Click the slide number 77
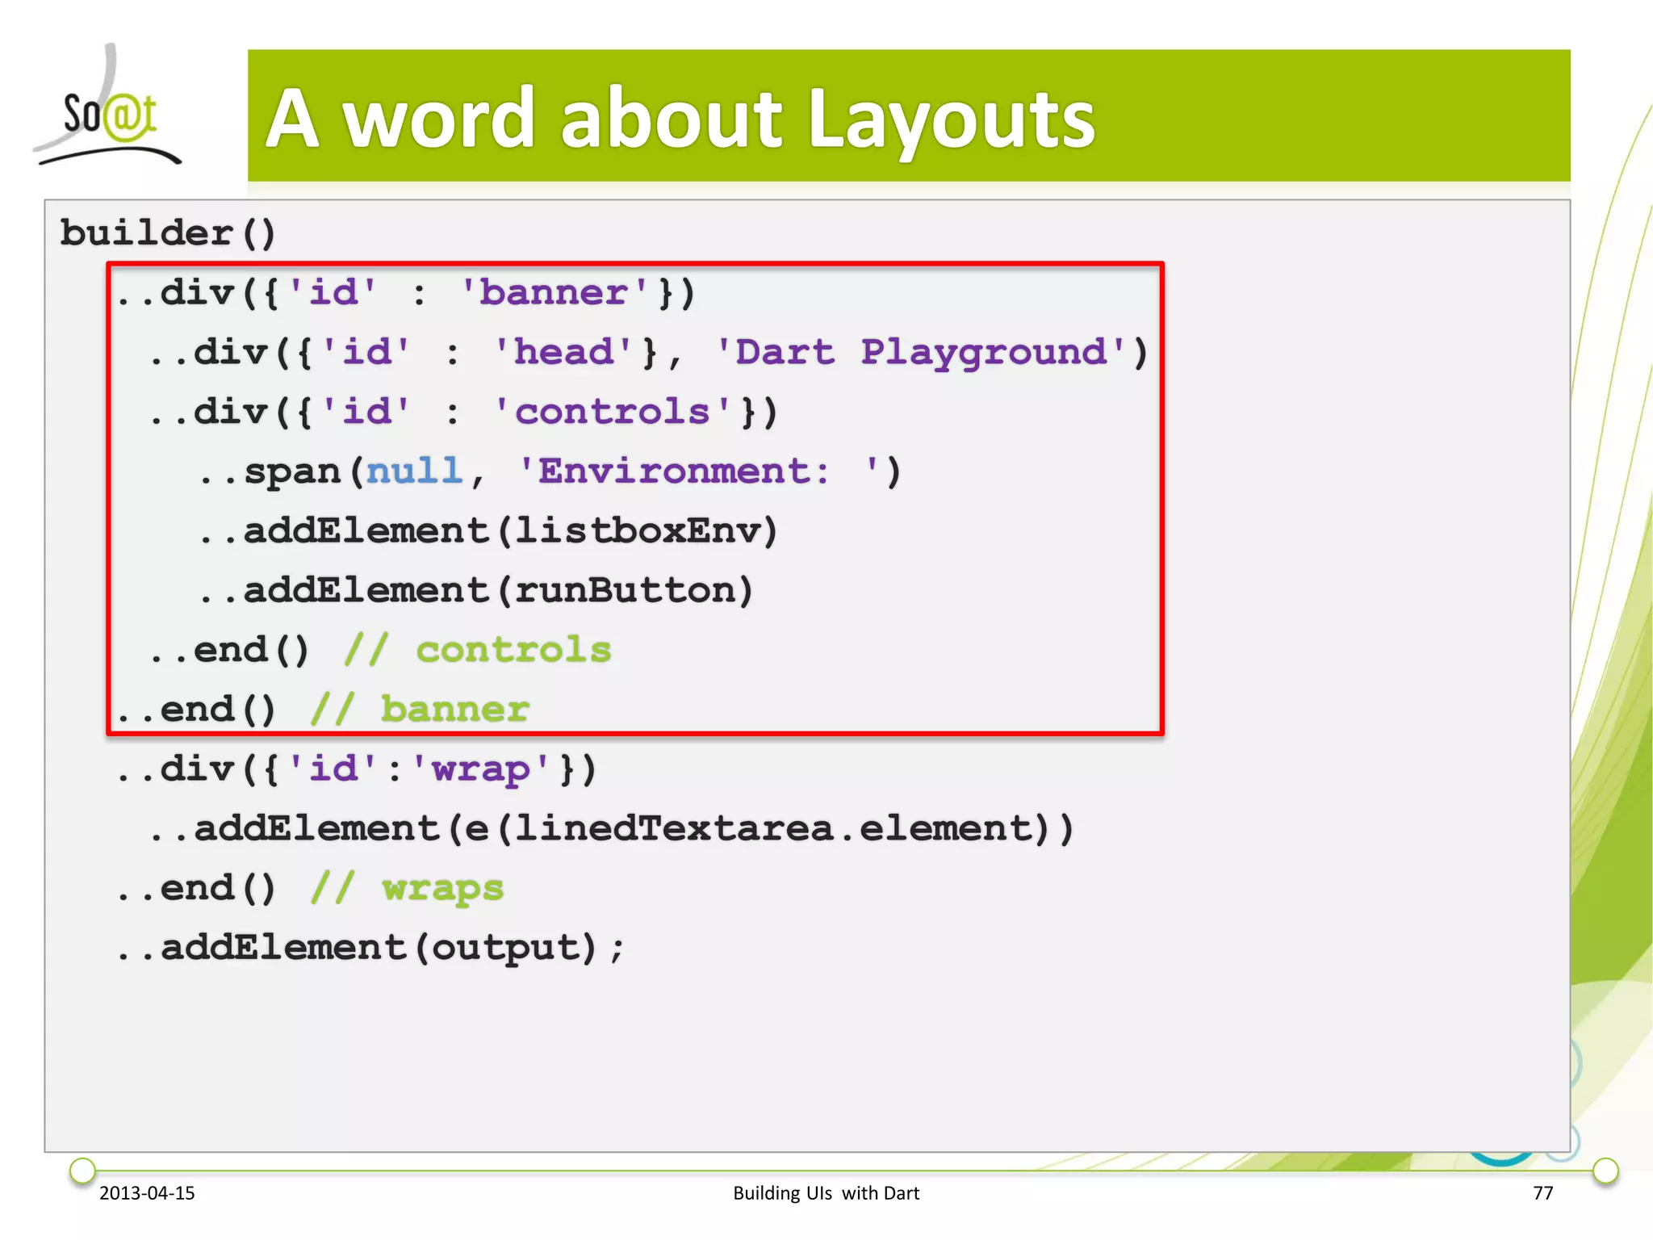This screenshot has height=1240, width=1653. coord(1542,1193)
